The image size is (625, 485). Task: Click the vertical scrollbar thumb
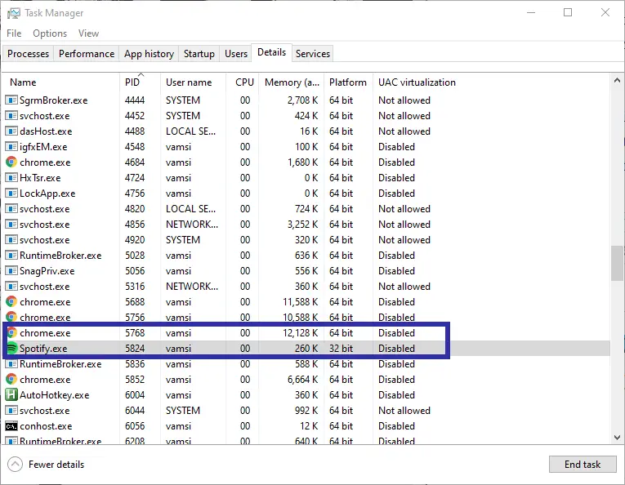(617, 264)
